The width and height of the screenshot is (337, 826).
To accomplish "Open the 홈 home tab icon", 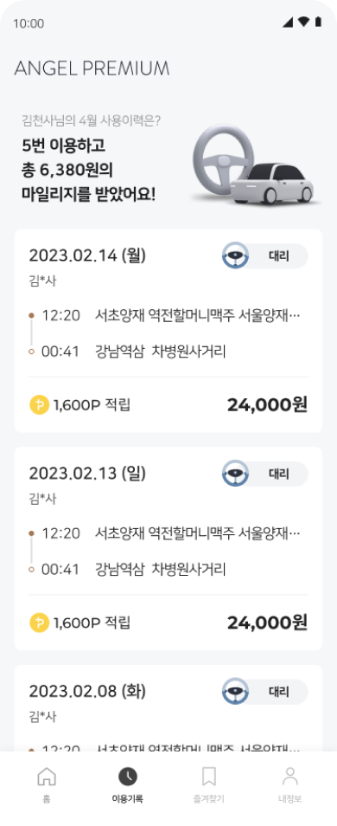I will (x=47, y=776).
